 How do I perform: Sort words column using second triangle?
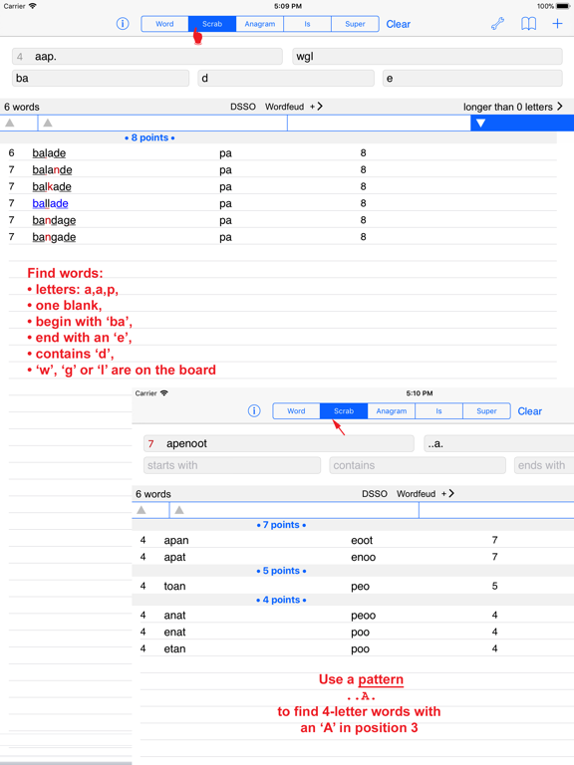click(48, 123)
